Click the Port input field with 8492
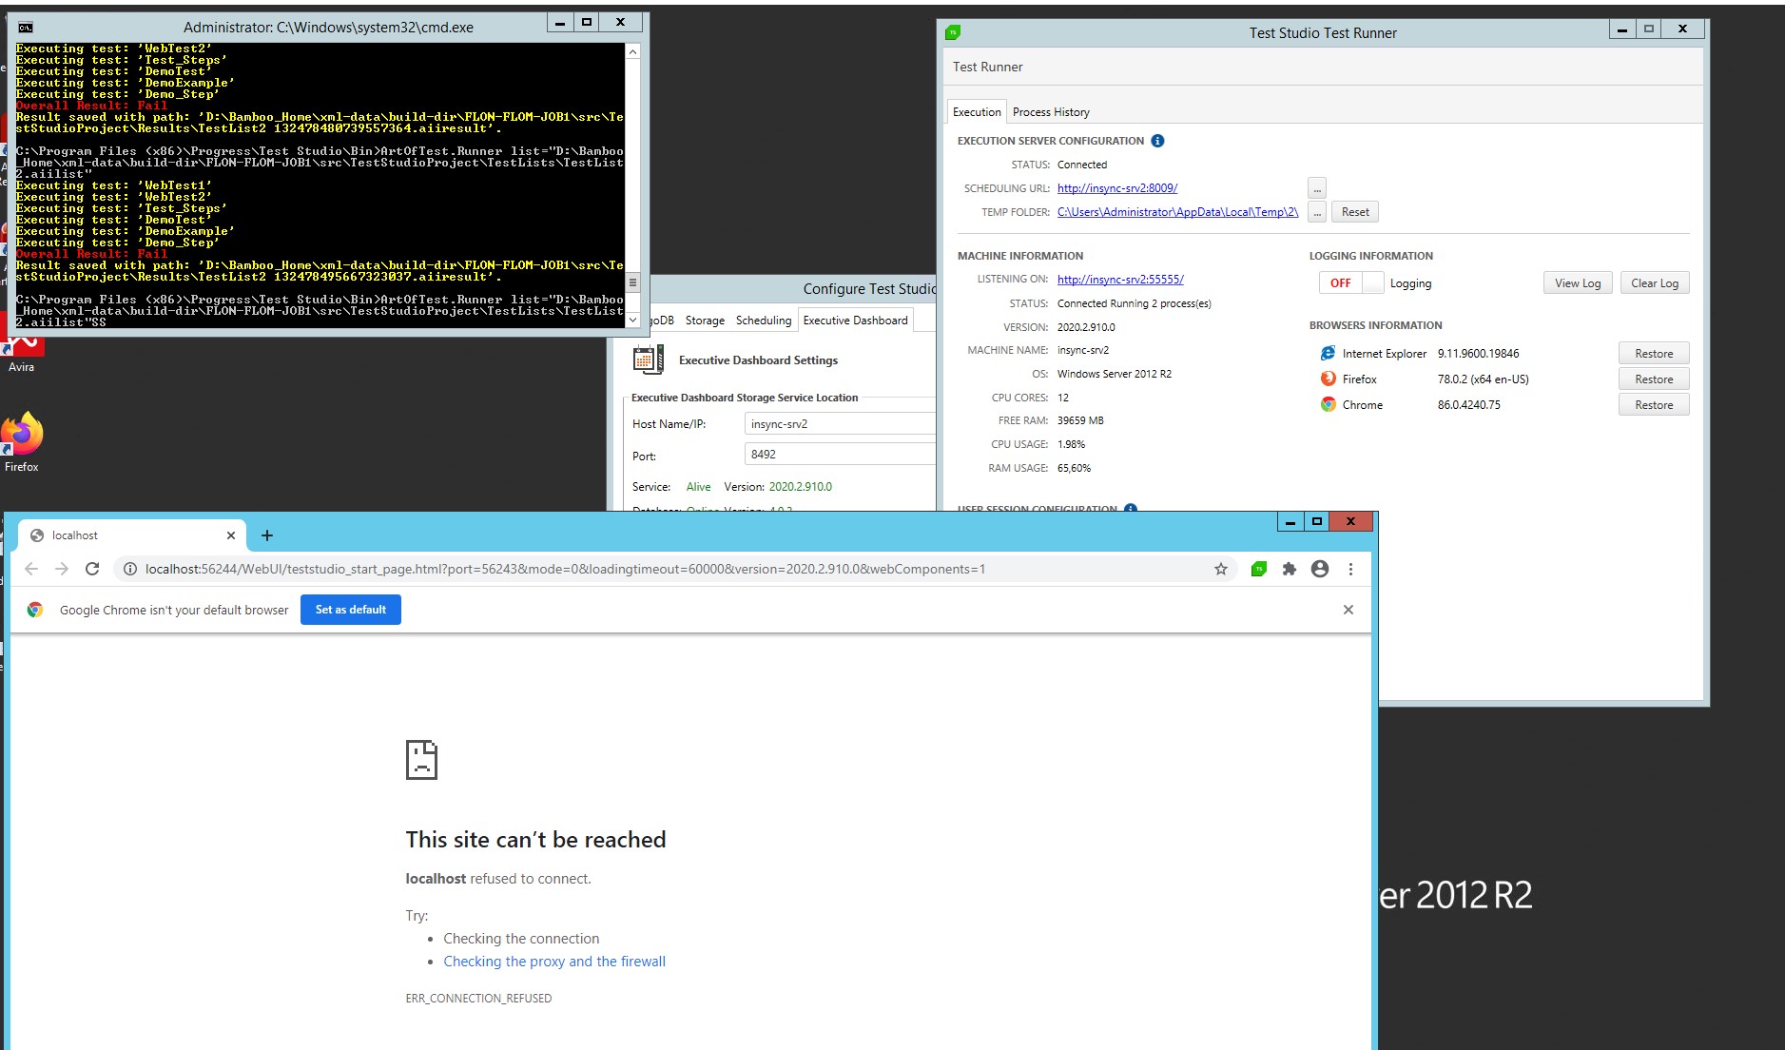1785x1050 pixels. (837, 455)
